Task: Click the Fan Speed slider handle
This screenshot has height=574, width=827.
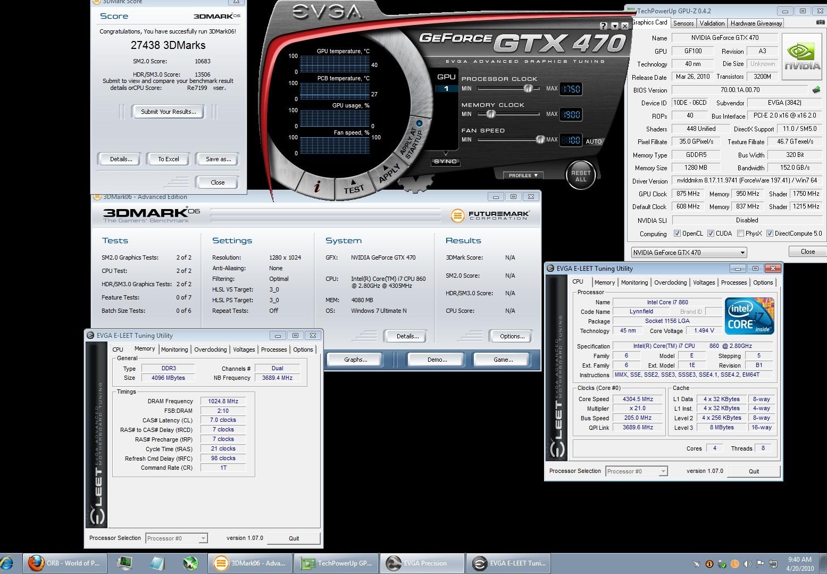Action: point(540,139)
